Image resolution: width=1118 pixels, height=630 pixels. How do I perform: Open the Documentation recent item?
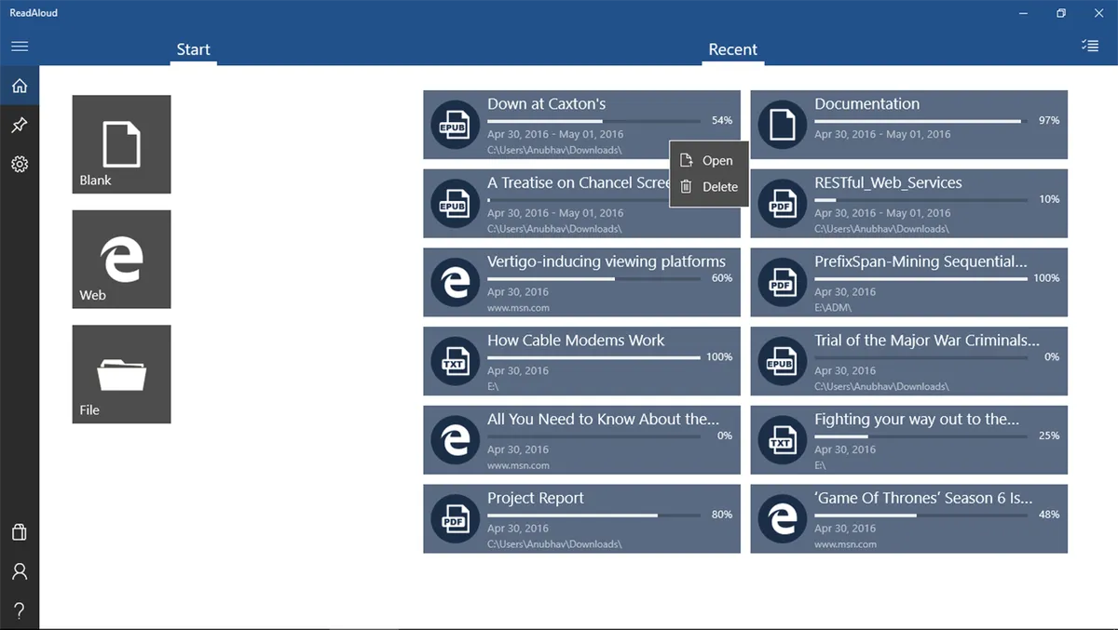click(x=908, y=124)
